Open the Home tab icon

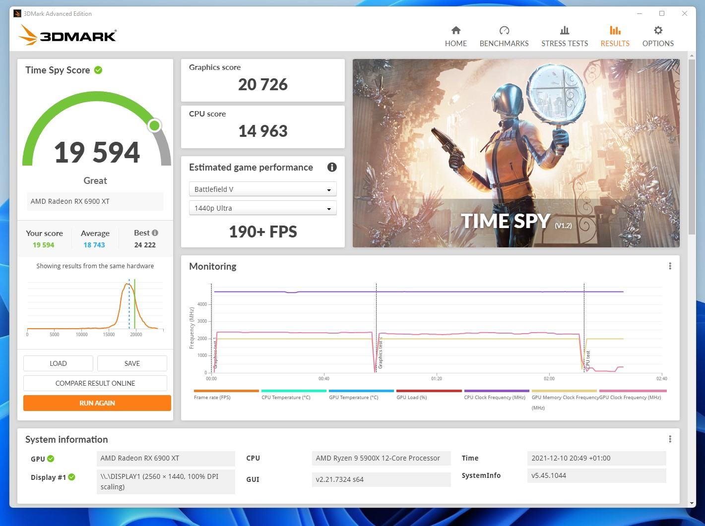[456, 30]
